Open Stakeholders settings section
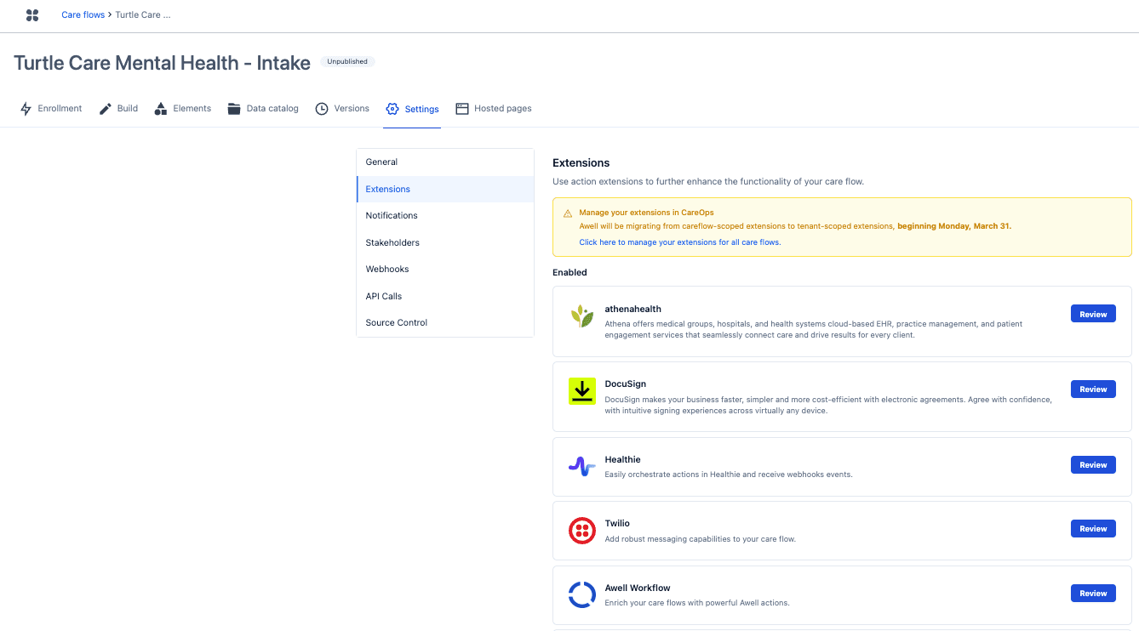This screenshot has width=1139, height=631. pos(445,242)
